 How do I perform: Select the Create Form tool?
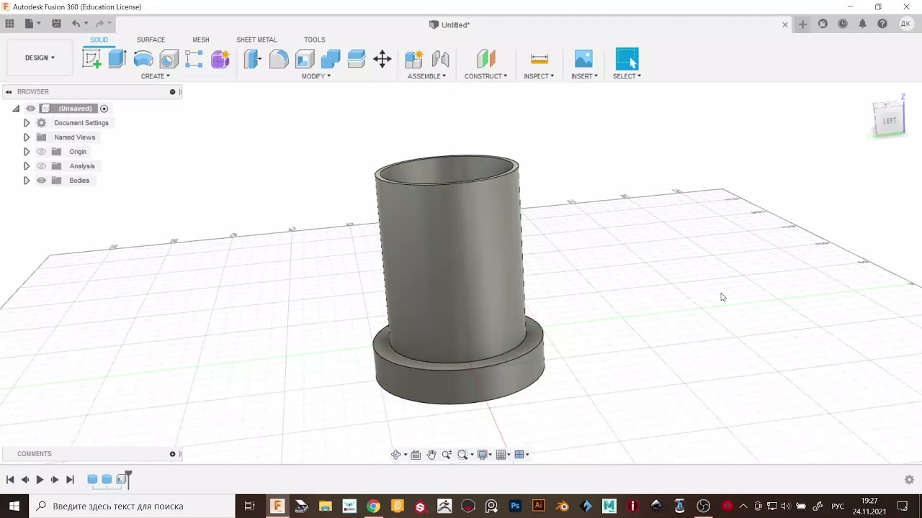(220, 59)
